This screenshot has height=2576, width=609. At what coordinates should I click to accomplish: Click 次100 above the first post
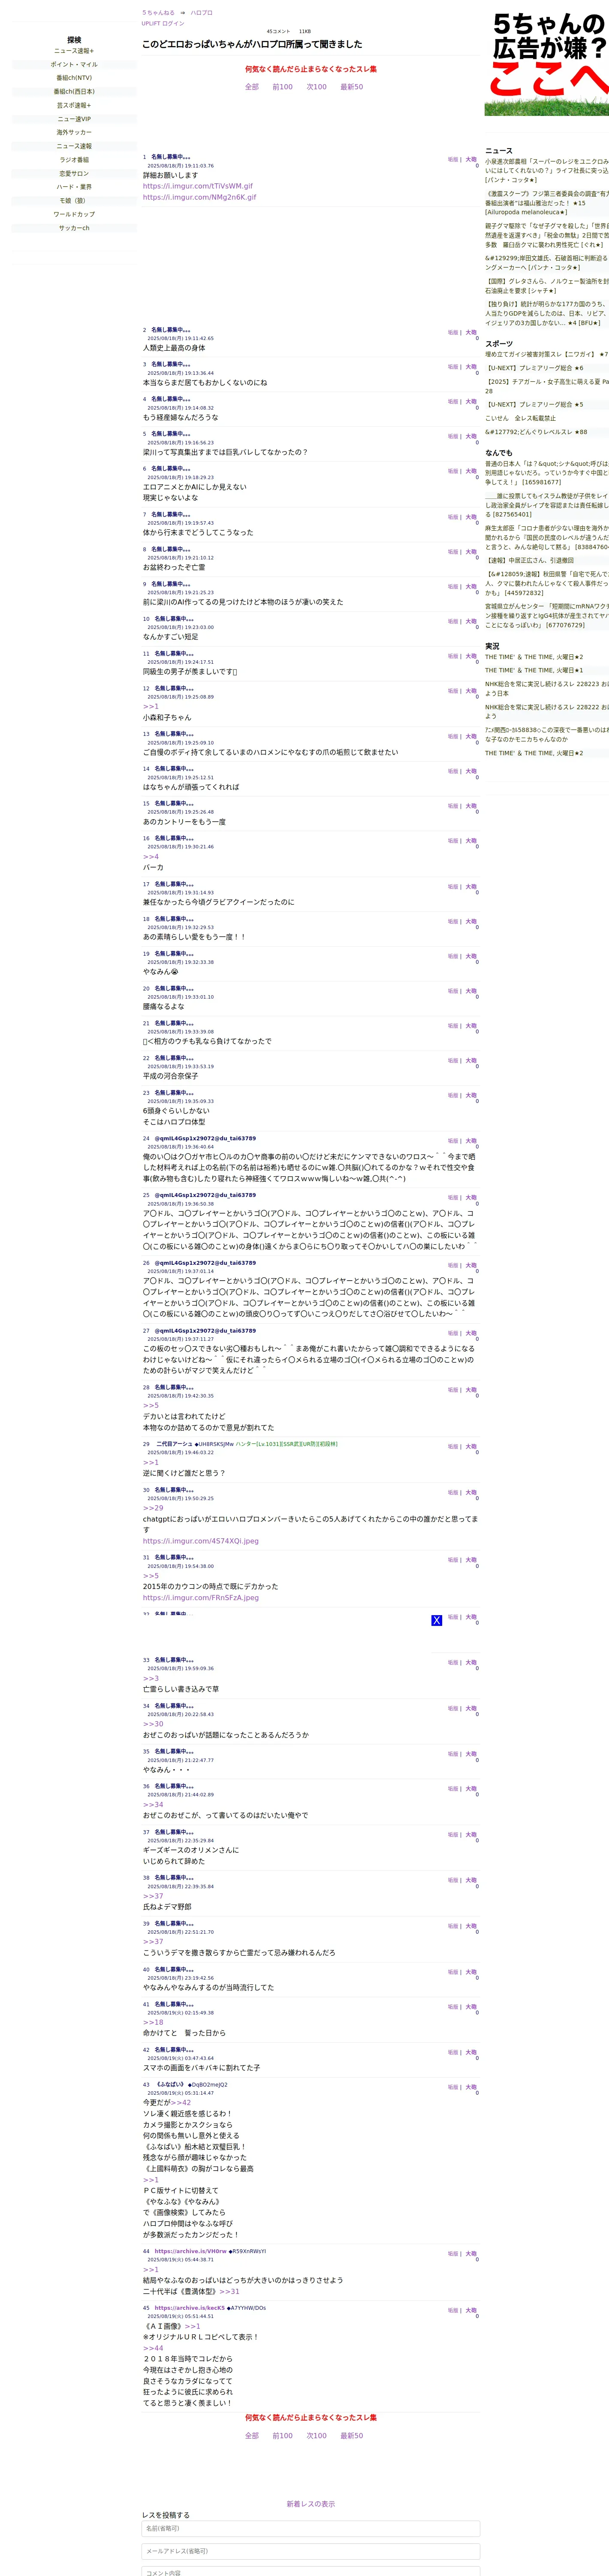click(x=317, y=87)
